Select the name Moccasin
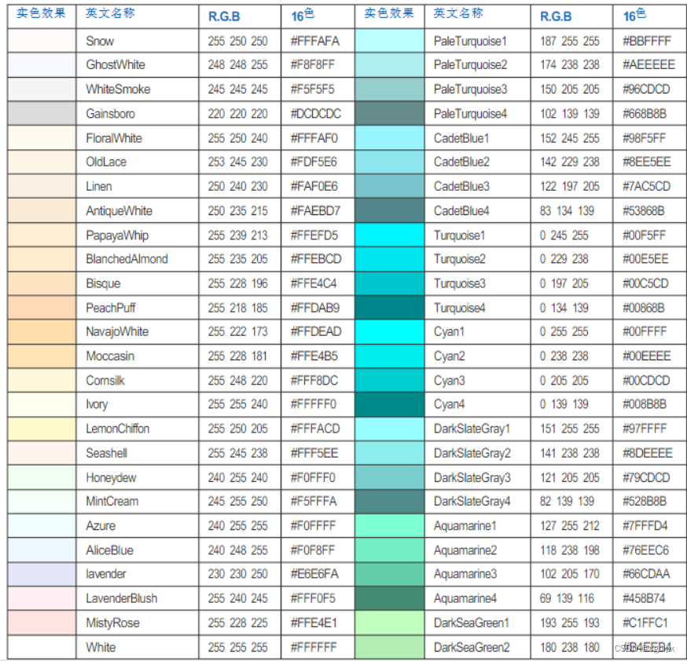Image resolution: width=687 pixels, height=661 pixels. pos(110,356)
